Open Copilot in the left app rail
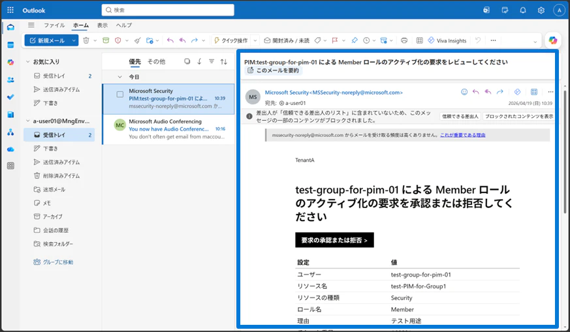The width and height of the screenshot is (570, 332). click(10, 63)
